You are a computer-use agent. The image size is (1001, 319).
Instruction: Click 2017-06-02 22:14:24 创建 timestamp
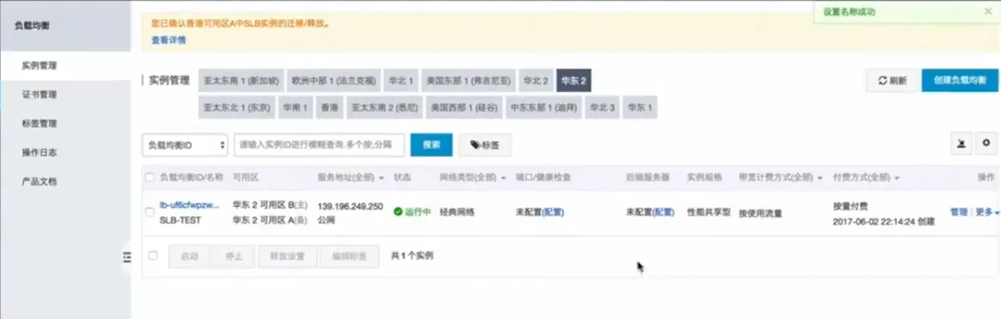click(883, 221)
